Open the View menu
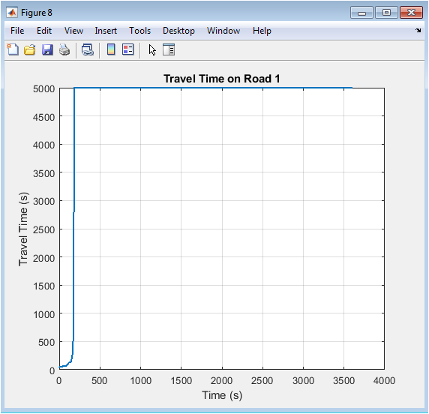This screenshot has width=429, height=414. [x=73, y=31]
